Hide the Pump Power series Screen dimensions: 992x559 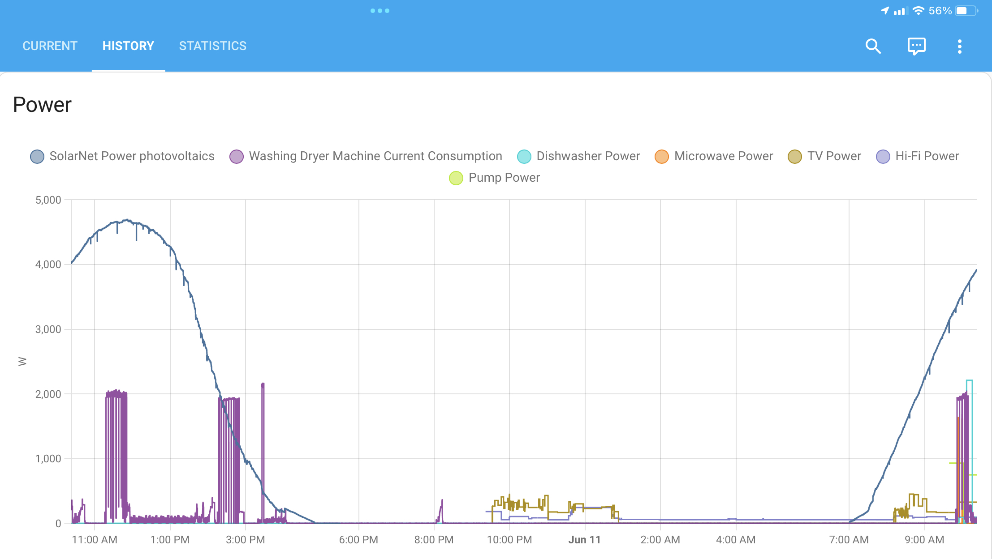click(494, 178)
